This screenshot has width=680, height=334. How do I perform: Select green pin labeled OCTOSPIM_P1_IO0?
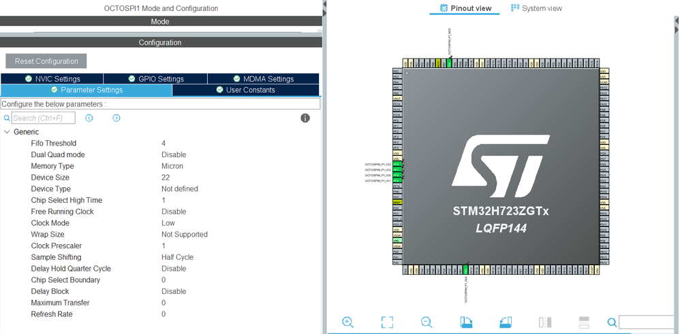pos(397,175)
